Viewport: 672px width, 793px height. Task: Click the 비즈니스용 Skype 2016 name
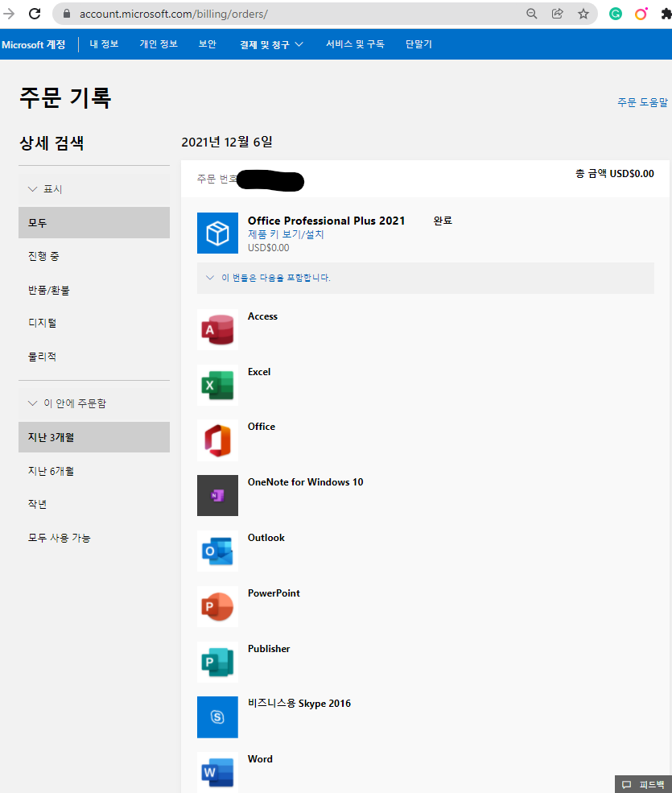click(x=299, y=704)
